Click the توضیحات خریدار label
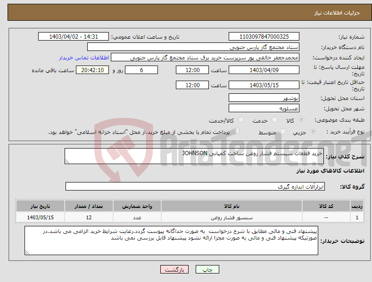Screen dimensions: 372x282 [342, 241]
